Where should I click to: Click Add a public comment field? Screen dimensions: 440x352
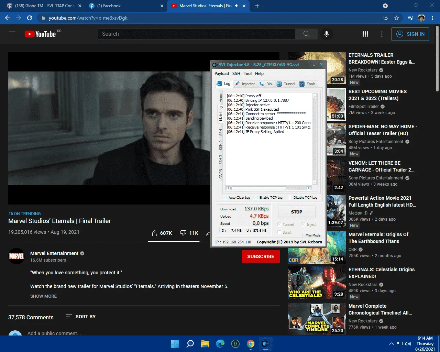(x=54, y=333)
